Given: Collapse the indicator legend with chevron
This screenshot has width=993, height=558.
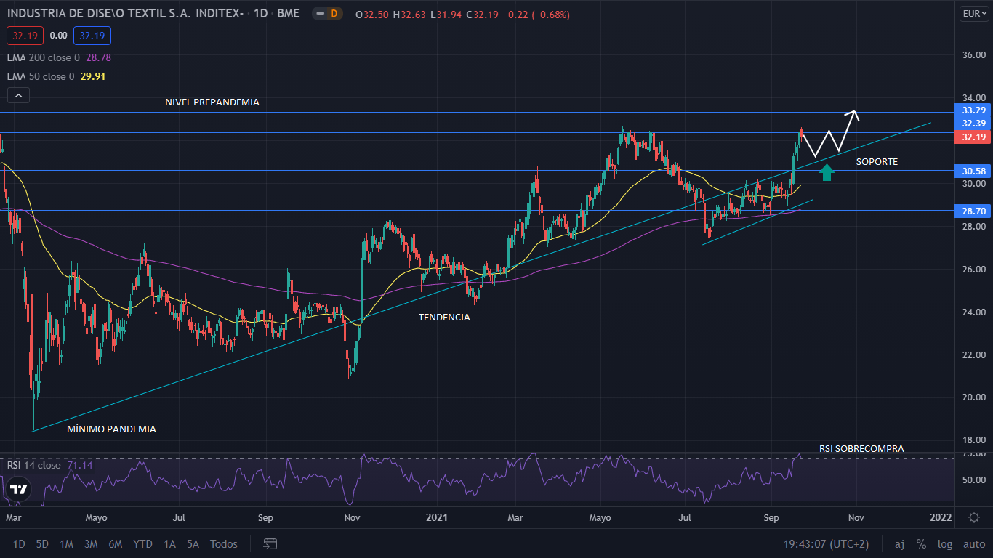Looking at the screenshot, I should 18,95.
